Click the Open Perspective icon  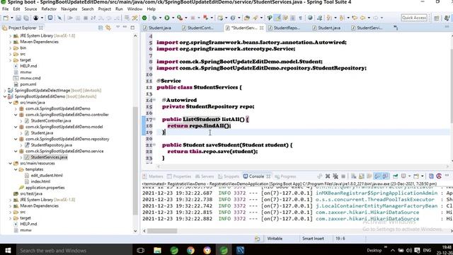437,18
